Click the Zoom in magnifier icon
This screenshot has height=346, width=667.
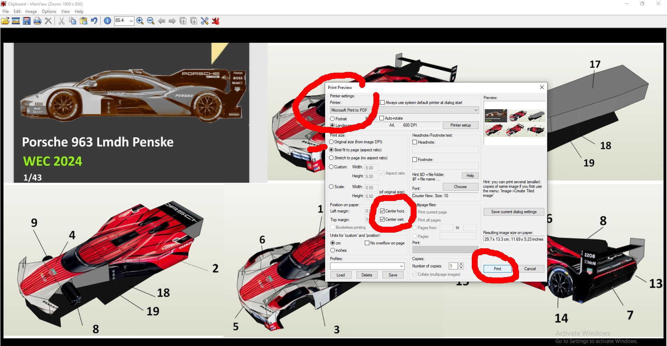(140, 21)
